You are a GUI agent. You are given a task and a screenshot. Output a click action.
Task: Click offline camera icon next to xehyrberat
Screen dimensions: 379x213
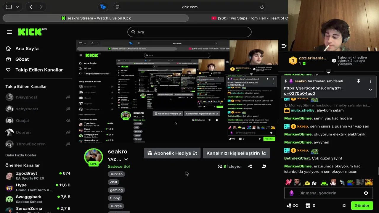[68, 109]
